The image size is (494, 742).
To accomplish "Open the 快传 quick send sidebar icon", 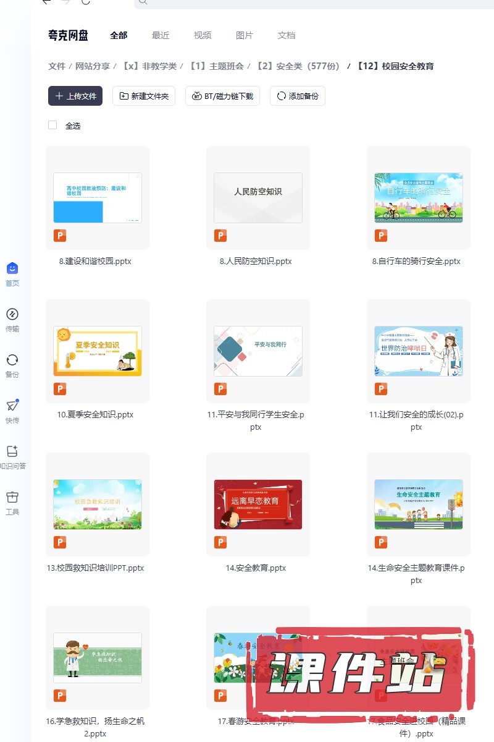I will (12, 406).
